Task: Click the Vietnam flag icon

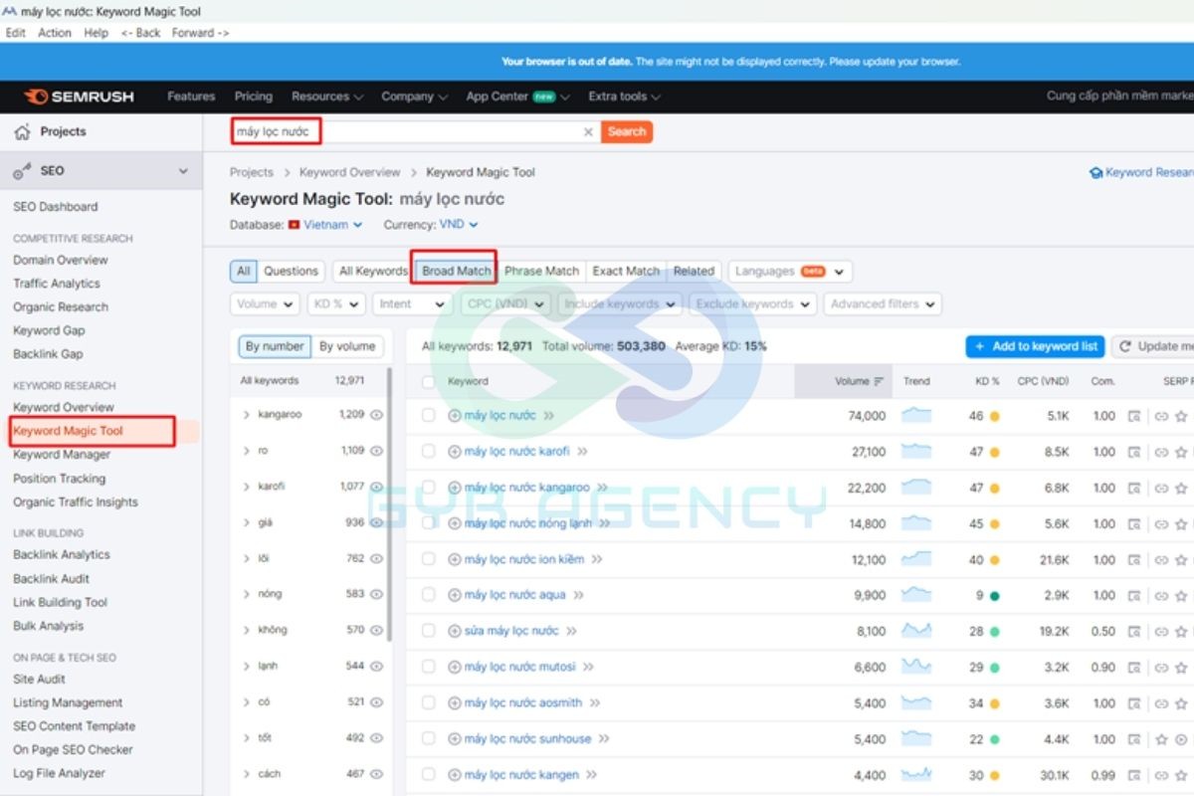Action: coord(295,225)
